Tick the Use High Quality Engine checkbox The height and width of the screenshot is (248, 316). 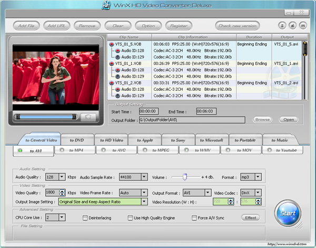(x=130, y=217)
